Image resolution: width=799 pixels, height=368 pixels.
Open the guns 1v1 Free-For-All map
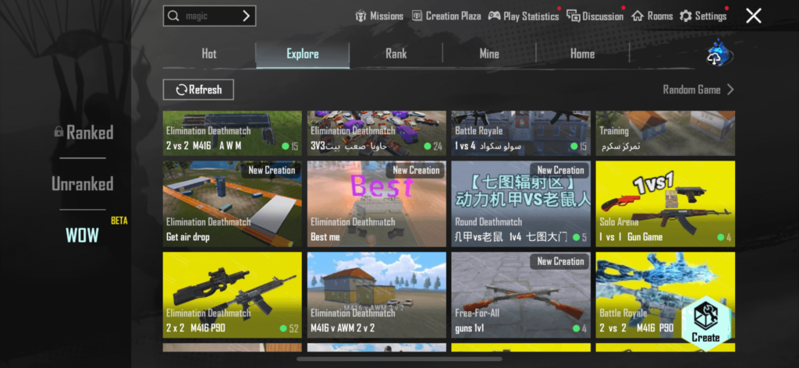pyautogui.click(x=520, y=295)
